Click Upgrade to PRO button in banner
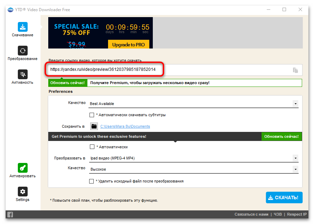 129,44
